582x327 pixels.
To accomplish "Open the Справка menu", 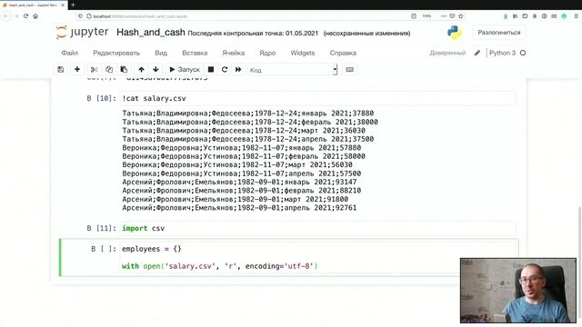I will click(x=343, y=53).
